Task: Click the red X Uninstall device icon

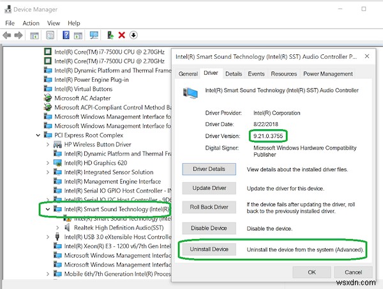Action: pyautogui.click(x=122, y=35)
